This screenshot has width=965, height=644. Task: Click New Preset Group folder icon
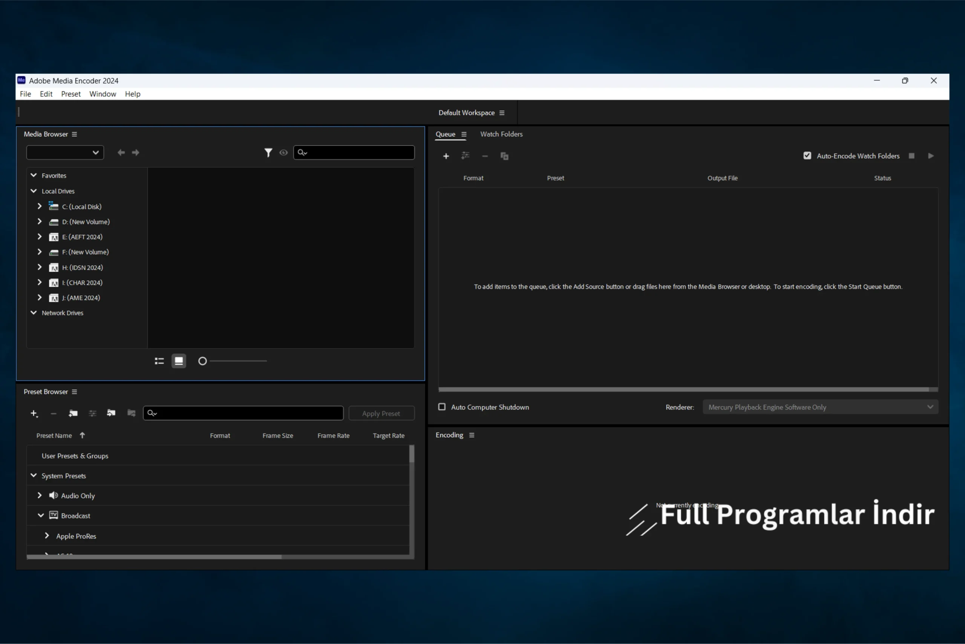[x=73, y=413]
